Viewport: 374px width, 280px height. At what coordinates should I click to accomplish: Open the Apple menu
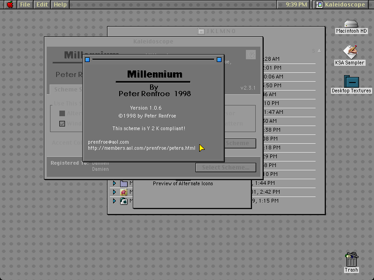point(10,5)
